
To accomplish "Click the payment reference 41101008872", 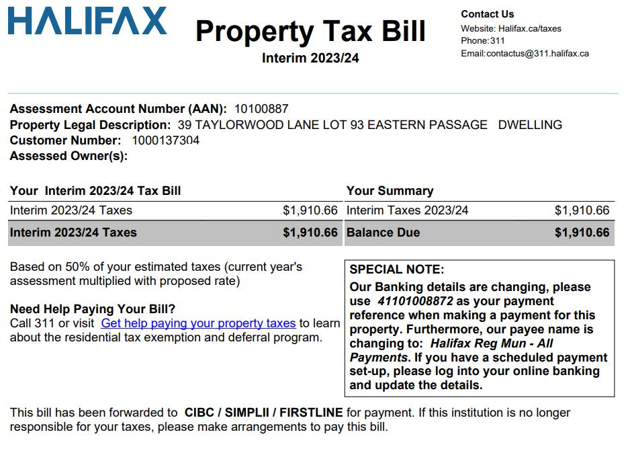I will [x=415, y=301].
